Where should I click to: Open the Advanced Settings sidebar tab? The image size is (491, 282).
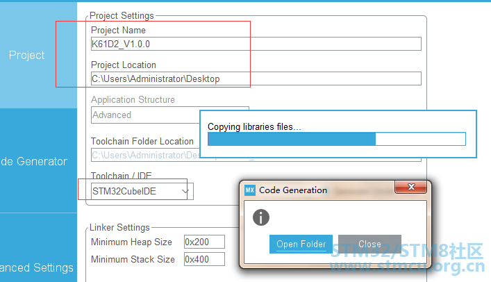pyautogui.click(x=38, y=248)
